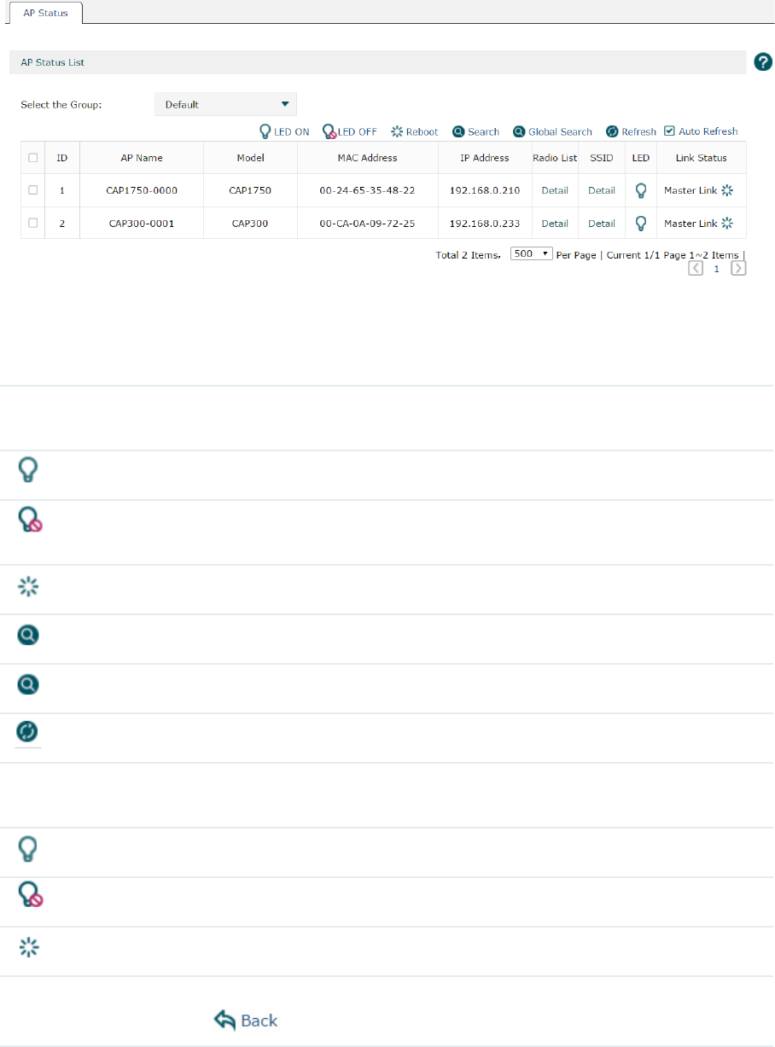Click the ID column header
The width and height of the screenshot is (775, 1047).
pos(62,158)
